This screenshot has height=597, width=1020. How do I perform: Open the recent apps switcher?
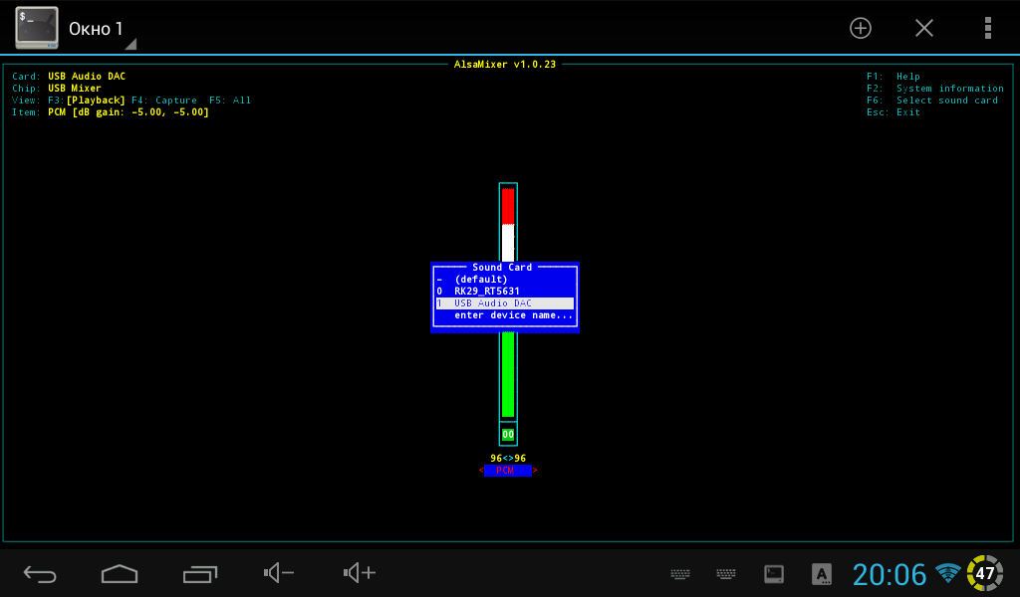[200, 573]
